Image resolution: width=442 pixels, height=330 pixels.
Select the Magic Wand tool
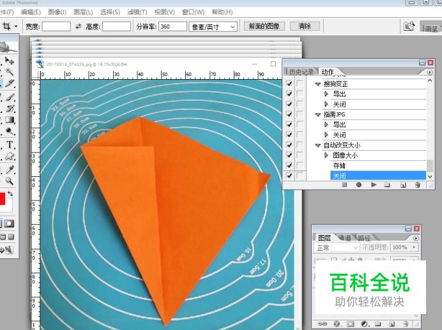click(10, 72)
